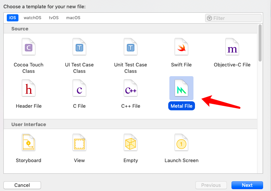
Task: Choose the C++ File template icon
Action: click(x=131, y=89)
